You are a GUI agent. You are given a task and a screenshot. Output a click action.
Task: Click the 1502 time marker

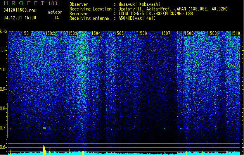(x=50, y=33)
